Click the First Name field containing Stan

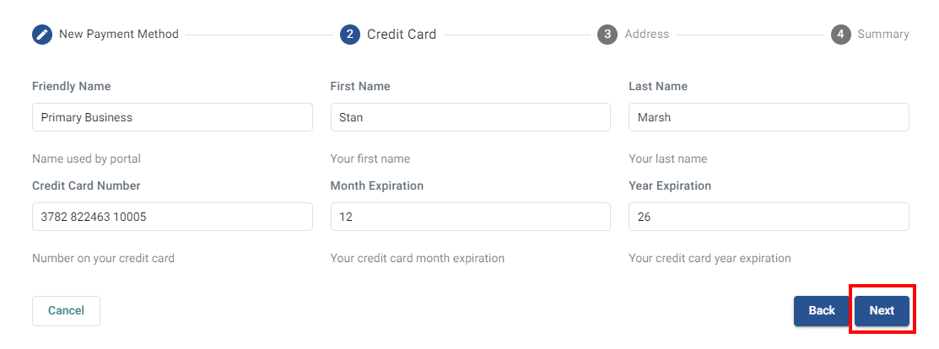point(470,117)
